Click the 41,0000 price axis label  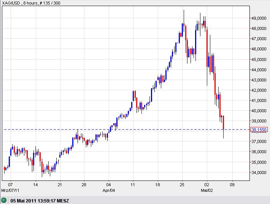click(x=259, y=100)
